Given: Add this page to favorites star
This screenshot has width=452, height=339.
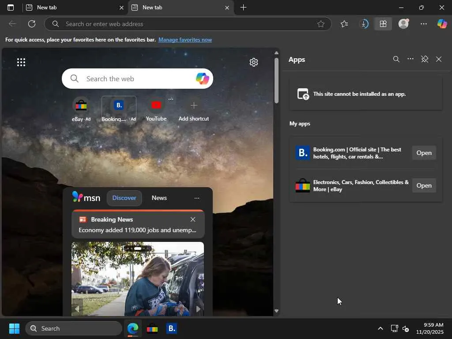Looking at the screenshot, I should click(x=321, y=24).
